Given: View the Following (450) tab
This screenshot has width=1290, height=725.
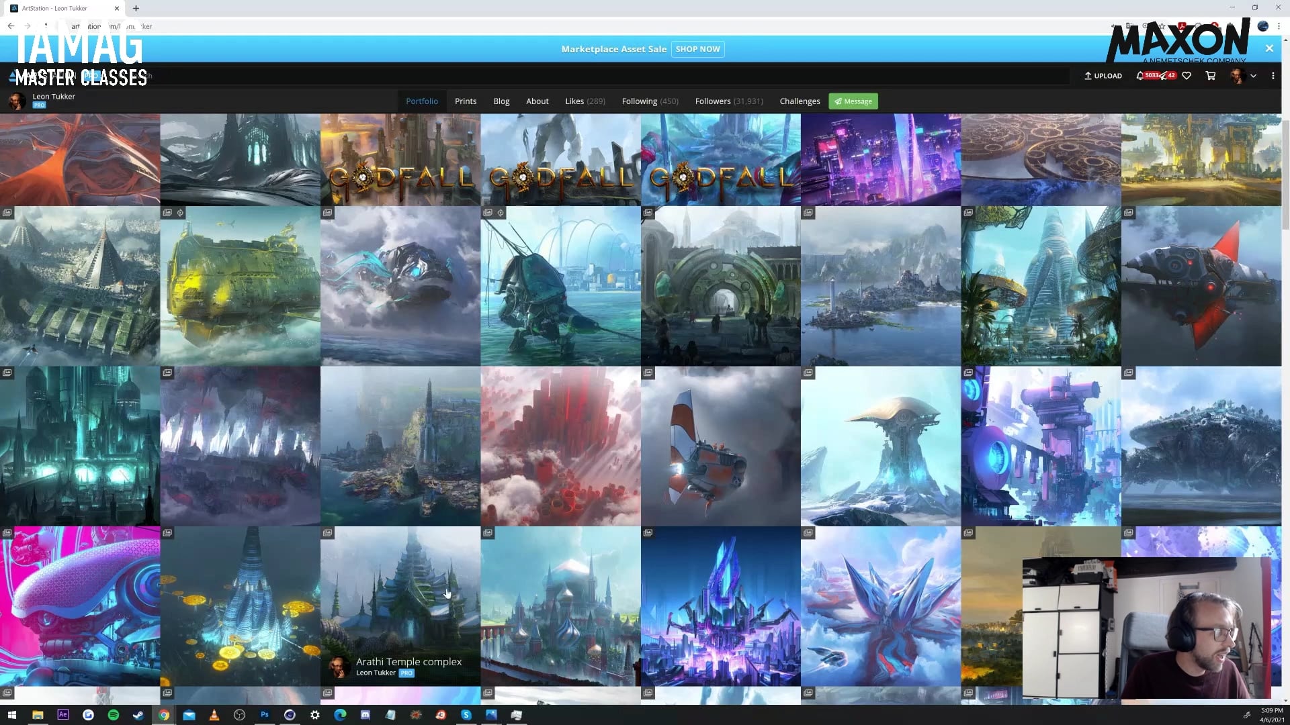Looking at the screenshot, I should coord(650,101).
